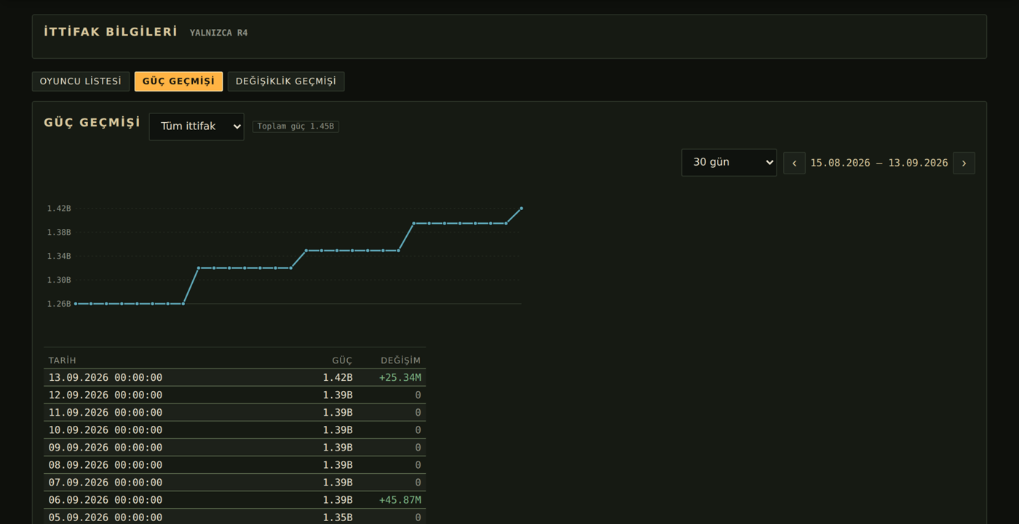
Task: Go to next date range arrow
Action: [964, 163]
